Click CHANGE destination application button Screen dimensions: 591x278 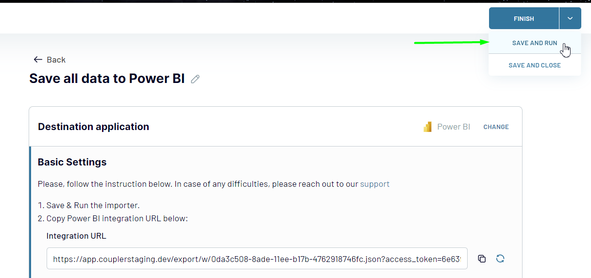point(496,127)
